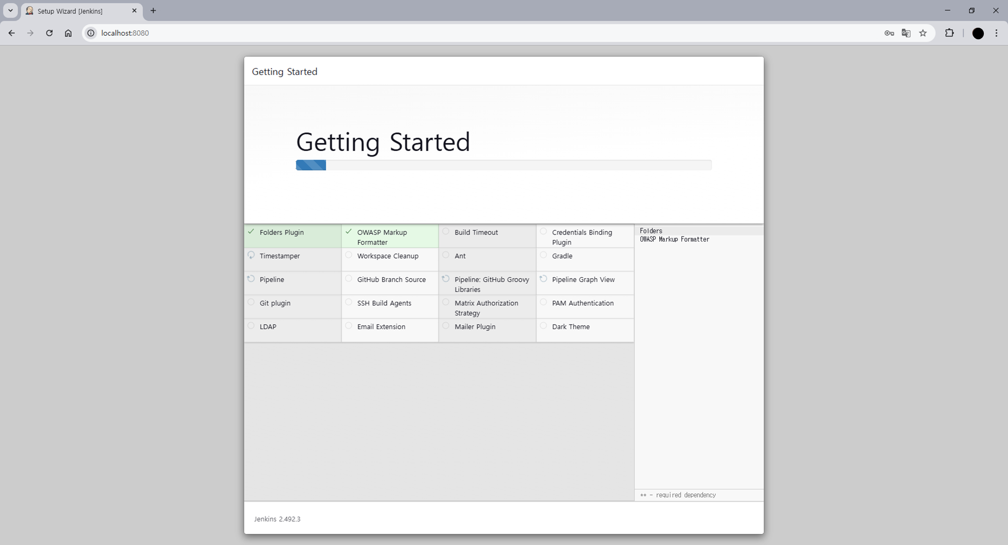This screenshot has height=545, width=1008.
Task: Click the pending circle beside LDAP
Action: click(x=251, y=326)
